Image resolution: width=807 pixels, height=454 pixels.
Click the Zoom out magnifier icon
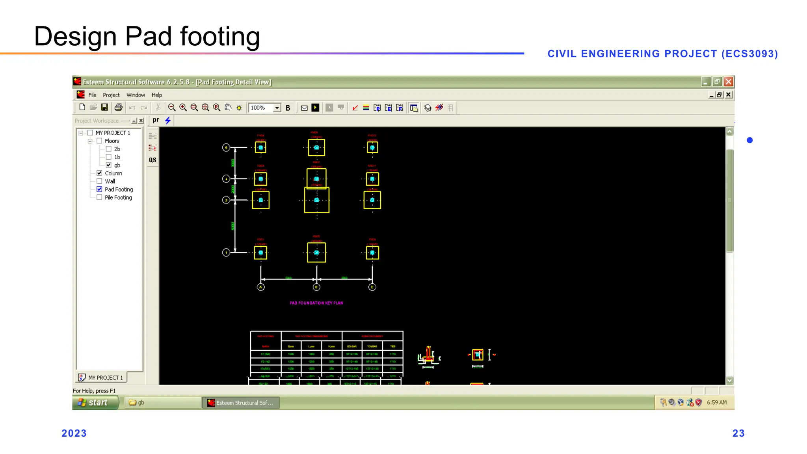click(172, 108)
